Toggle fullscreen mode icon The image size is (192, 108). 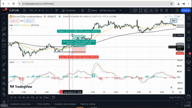tap(172, 10)
